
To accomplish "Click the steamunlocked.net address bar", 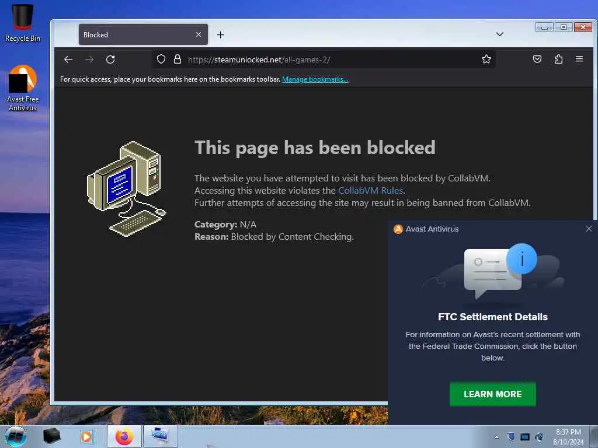I will [x=324, y=60].
